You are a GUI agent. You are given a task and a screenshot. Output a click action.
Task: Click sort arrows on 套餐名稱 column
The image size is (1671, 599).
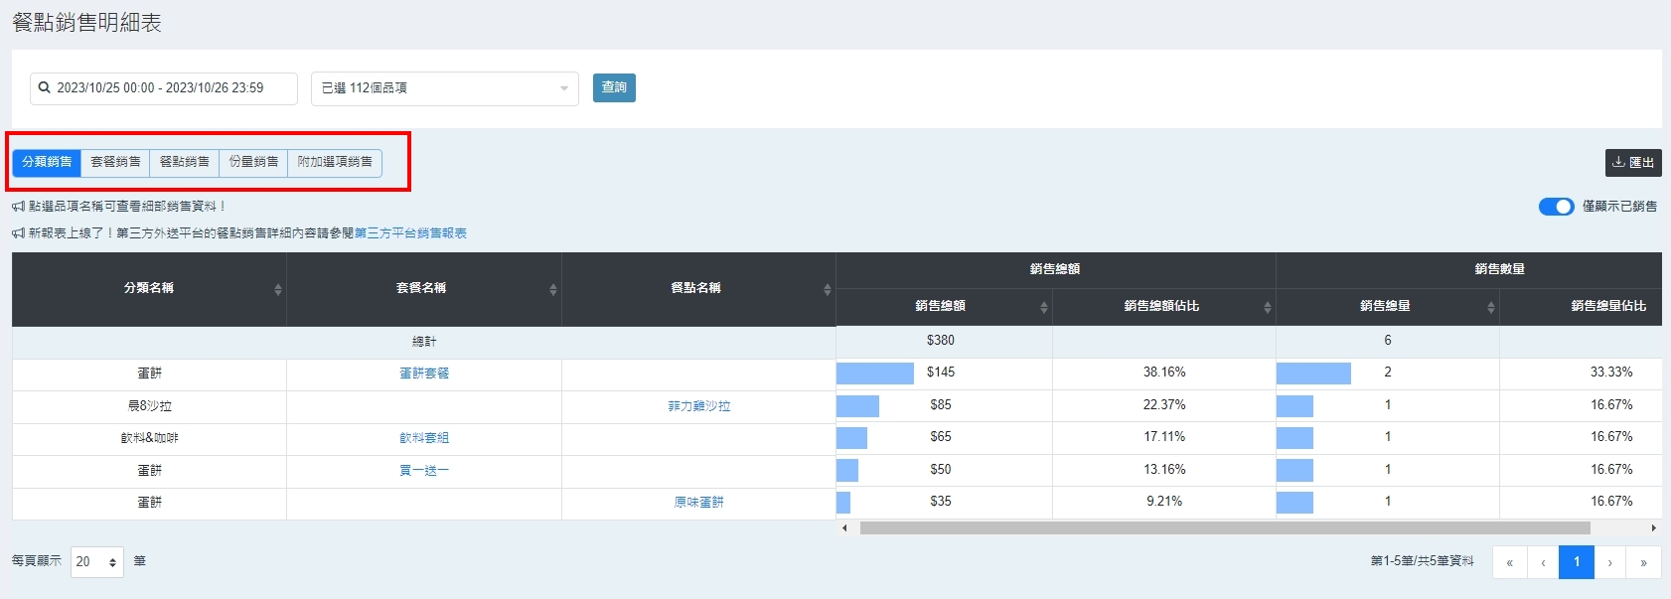(x=552, y=289)
